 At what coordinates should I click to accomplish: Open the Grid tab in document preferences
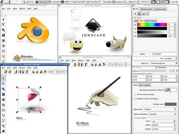click(141, 85)
